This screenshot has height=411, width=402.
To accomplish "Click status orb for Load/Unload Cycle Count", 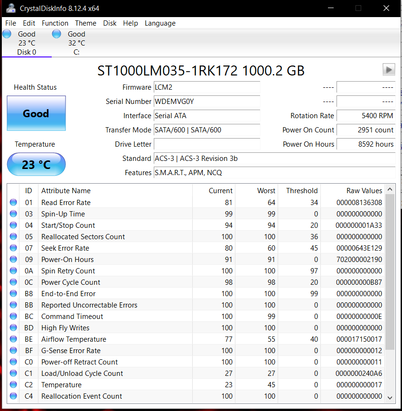I will tap(13, 374).
